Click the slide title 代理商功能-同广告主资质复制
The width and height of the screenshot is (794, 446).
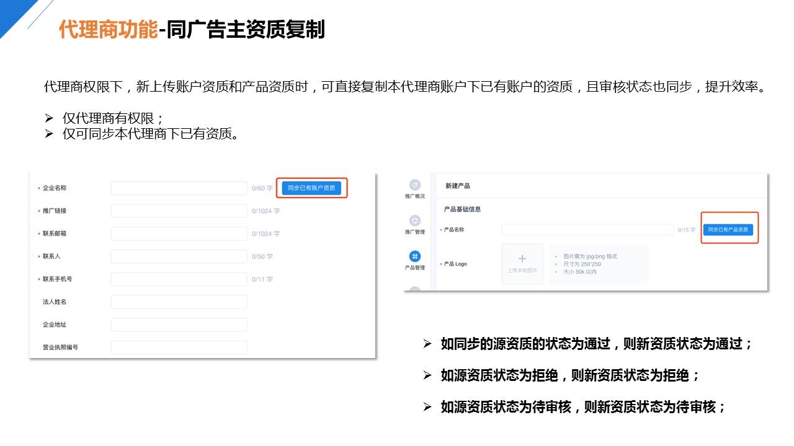point(192,29)
